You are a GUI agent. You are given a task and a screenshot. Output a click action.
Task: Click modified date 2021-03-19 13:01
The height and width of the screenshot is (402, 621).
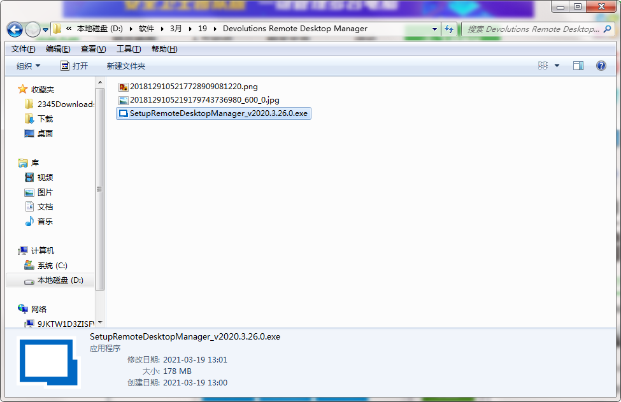coord(196,360)
